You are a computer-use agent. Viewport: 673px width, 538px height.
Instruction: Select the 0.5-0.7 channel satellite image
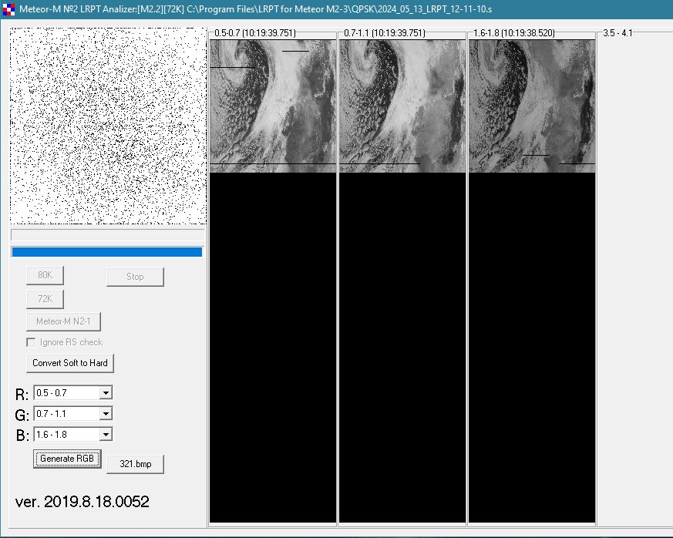[273, 106]
